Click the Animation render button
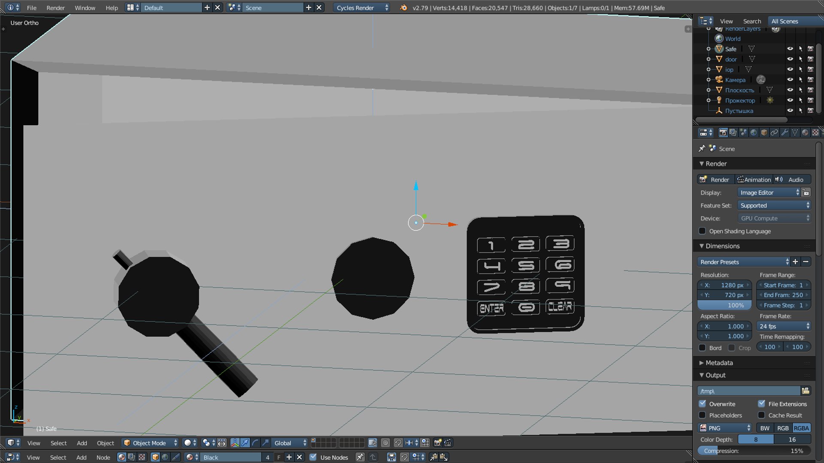 [754, 180]
